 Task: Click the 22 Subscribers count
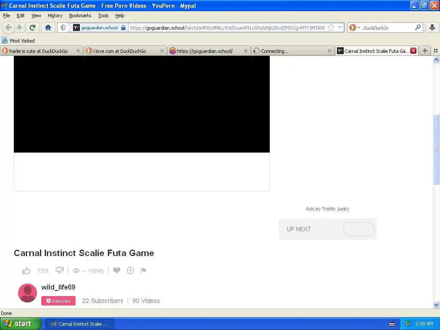pyautogui.click(x=103, y=301)
